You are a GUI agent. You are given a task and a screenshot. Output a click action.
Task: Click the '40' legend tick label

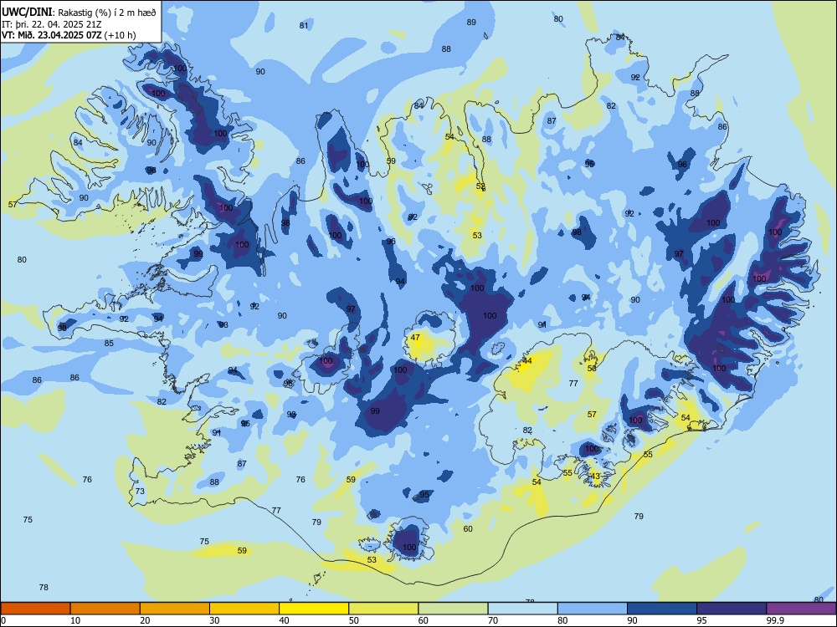coord(284,620)
